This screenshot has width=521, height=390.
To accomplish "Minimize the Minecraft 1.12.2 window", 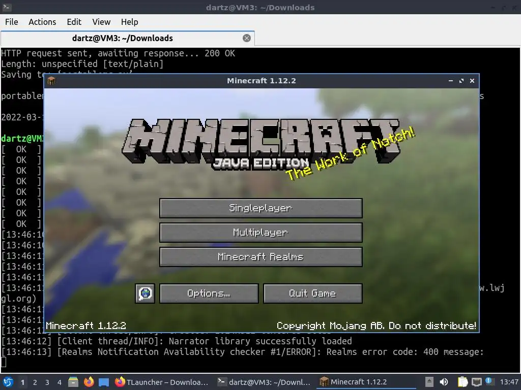I will coord(451,81).
